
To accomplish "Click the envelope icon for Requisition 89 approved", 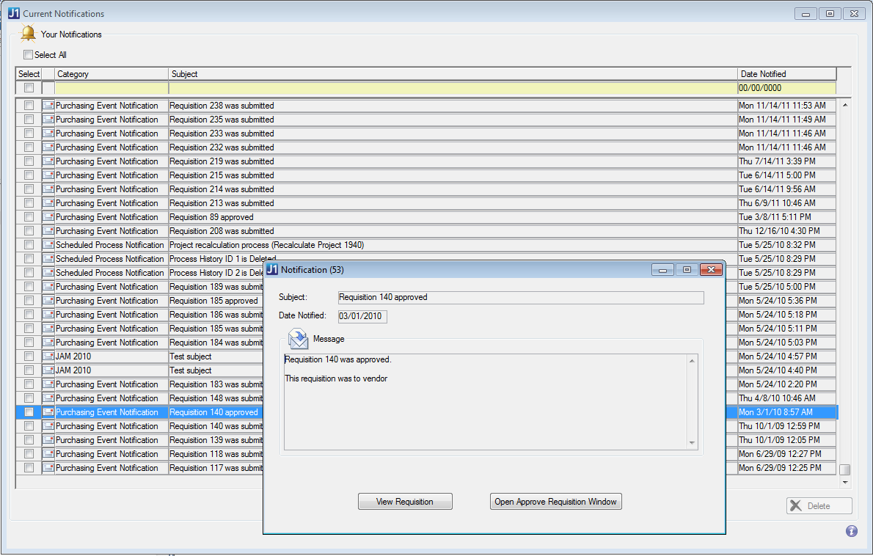I will pyautogui.click(x=48, y=217).
